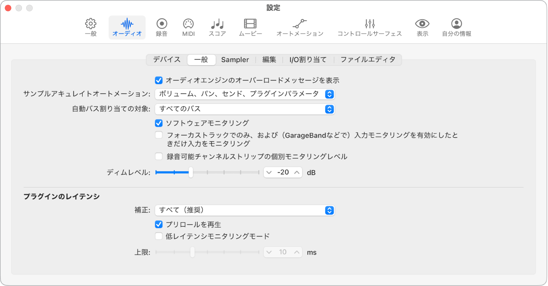Screen dimensions: 548x286
Task: Decrease 上限 ms value with down arrow
Action: click(x=270, y=252)
